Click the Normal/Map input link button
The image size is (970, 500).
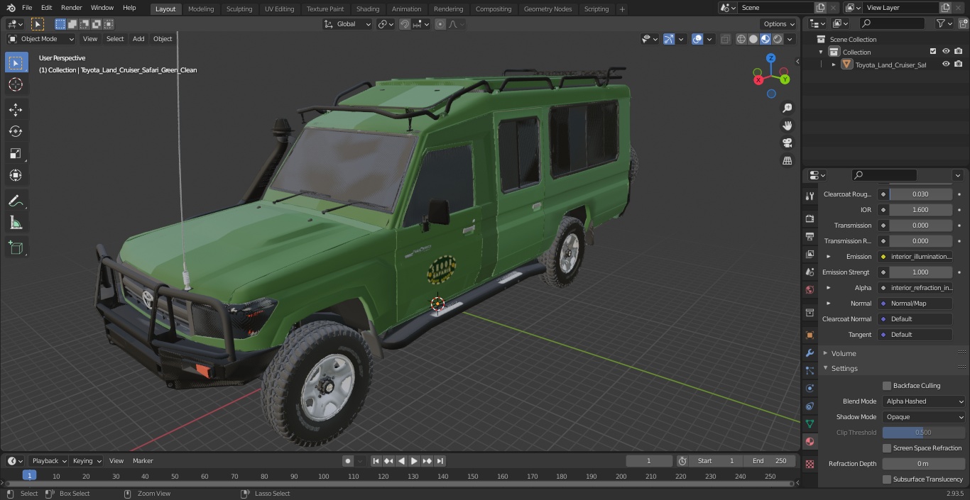(915, 304)
